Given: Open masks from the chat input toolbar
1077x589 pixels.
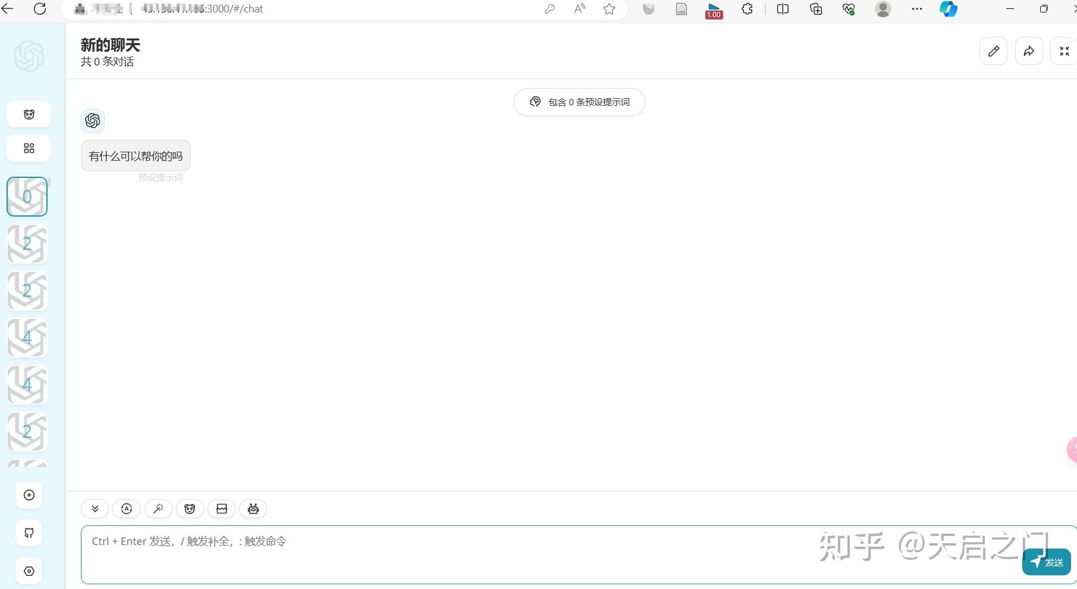Looking at the screenshot, I should 190,509.
